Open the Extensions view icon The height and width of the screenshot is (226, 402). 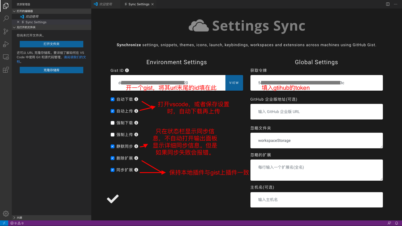click(x=6, y=70)
